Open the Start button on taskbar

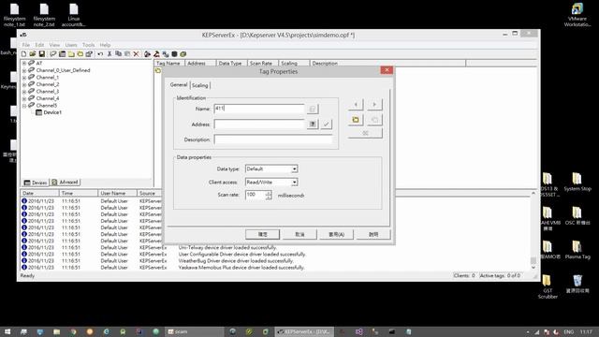coord(7,331)
